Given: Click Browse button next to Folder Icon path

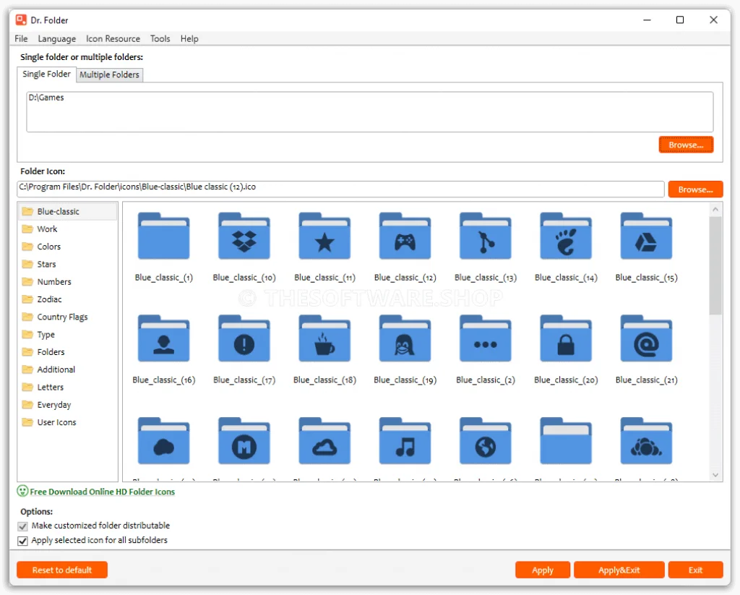Looking at the screenshot, I should [695, 189].
